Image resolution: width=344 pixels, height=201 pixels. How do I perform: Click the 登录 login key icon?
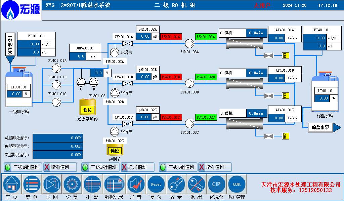[x=176, y=185]
